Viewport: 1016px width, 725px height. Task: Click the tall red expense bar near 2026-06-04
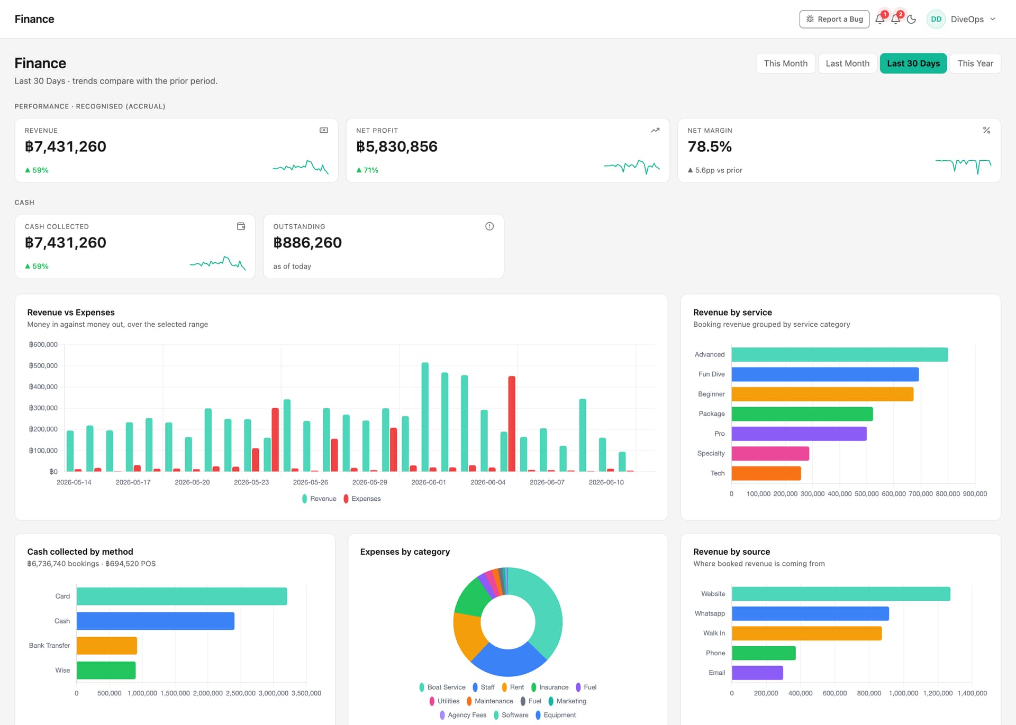point(512,424)
